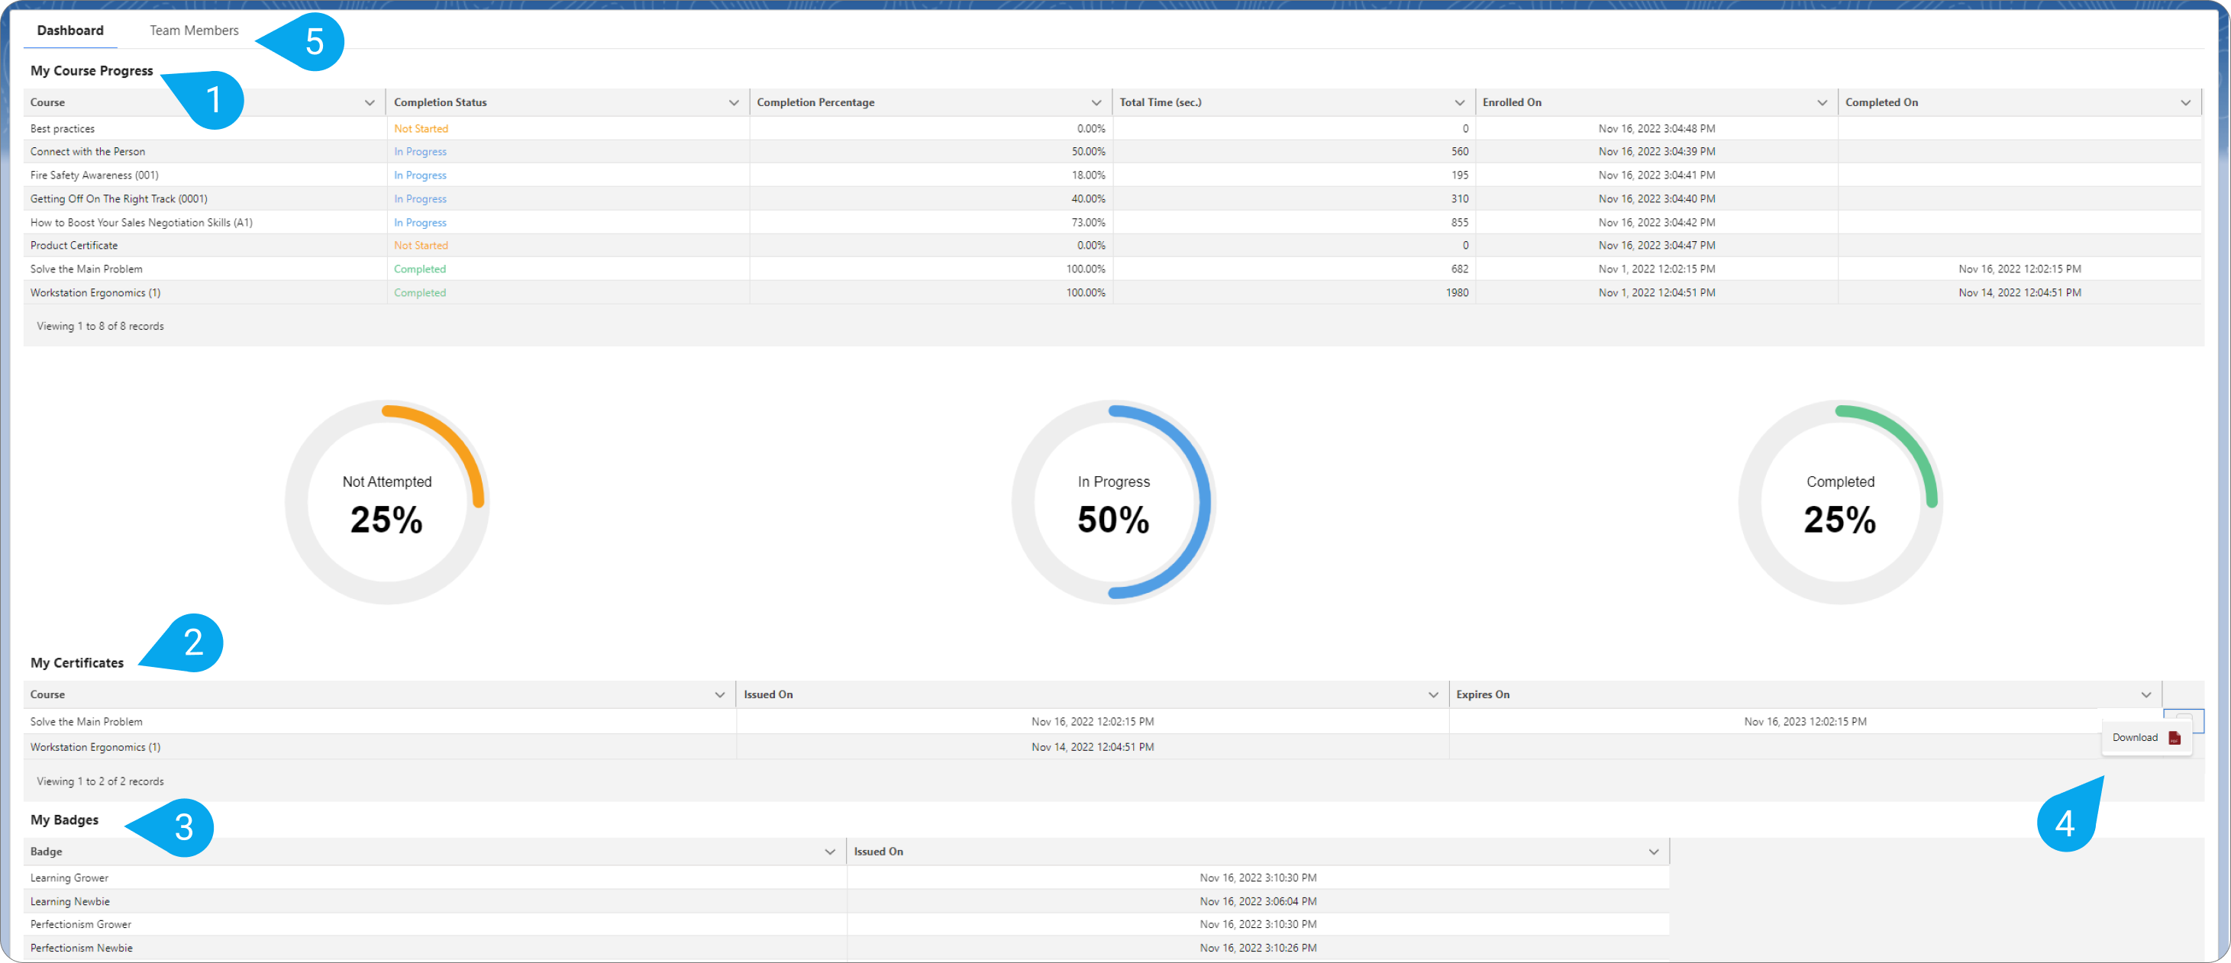This screenshot has width=2231, height=963.
Task: Click Download to save the certificate
Action: click(2135, 737)
